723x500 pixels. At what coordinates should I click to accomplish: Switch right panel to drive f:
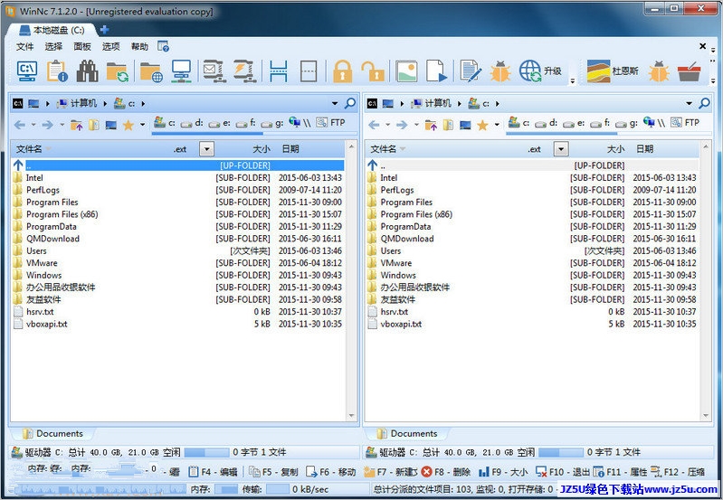coord(601,123)
